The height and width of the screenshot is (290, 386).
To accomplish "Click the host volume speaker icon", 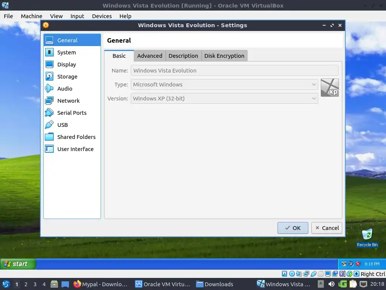I will pos(331,284).
